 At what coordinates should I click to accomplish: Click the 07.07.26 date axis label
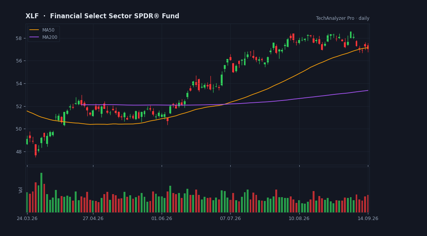tap(230, 218)
